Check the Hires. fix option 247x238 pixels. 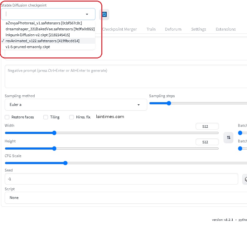(x=71, y=117)
